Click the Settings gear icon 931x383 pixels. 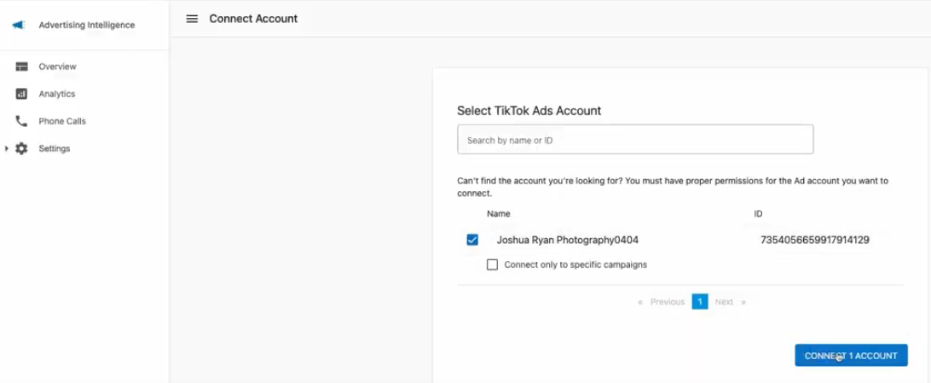pos(21,148)
